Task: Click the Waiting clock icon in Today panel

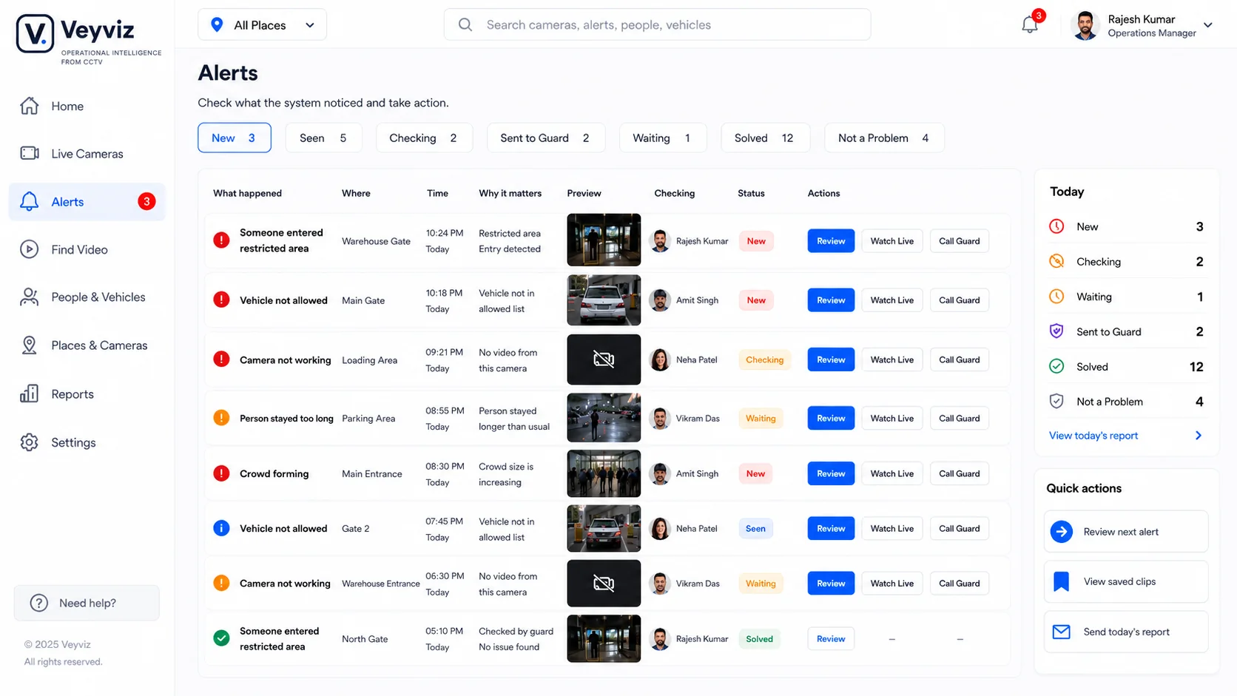Action: click(x=1056, y=297)
